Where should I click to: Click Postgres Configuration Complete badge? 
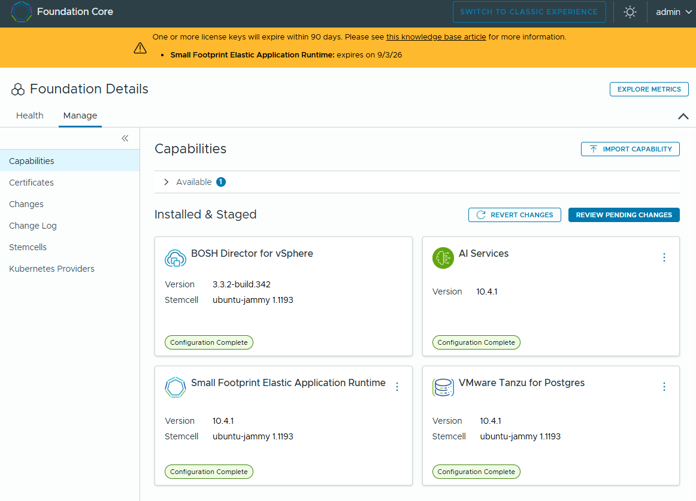tap(476, 472)
